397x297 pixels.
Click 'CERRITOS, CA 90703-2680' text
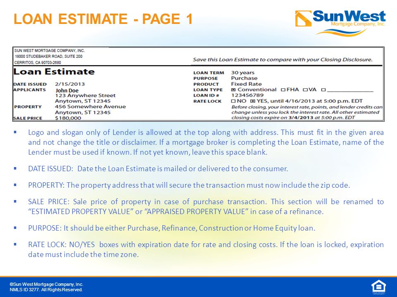coord(38,62)
